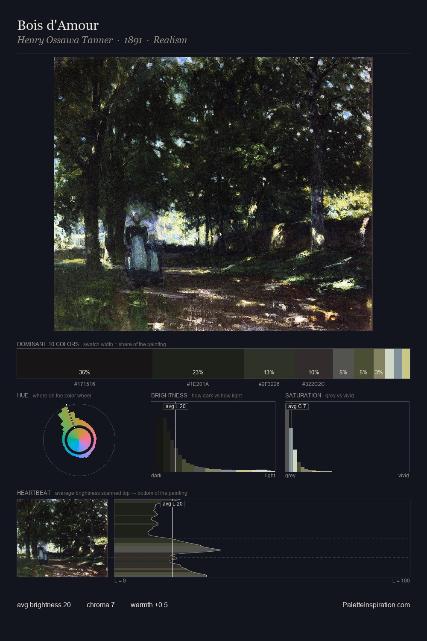Click the 'L = 0' axis label
The width and height of the screenshot is (427, 641).
(x=120, y=581)
